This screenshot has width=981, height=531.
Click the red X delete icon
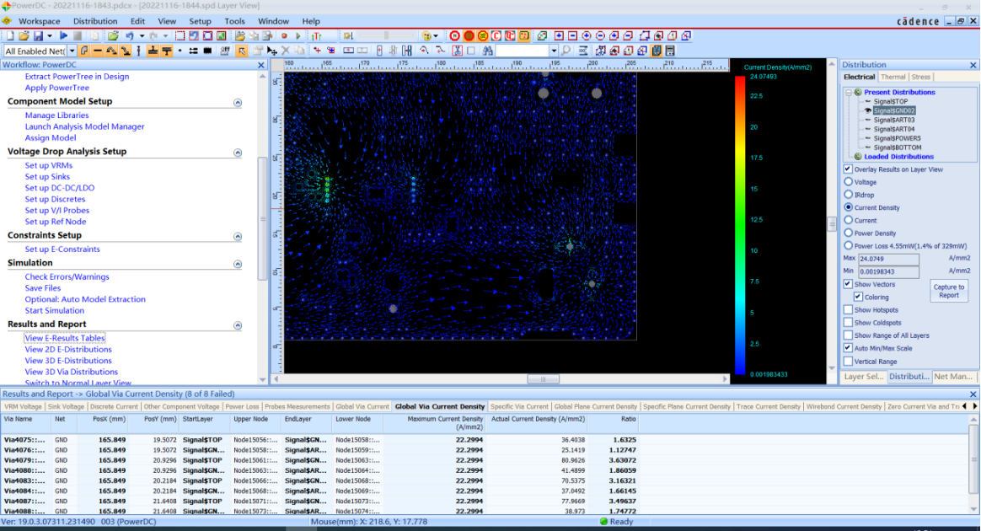pyautogui.click(x=286, y=51)
